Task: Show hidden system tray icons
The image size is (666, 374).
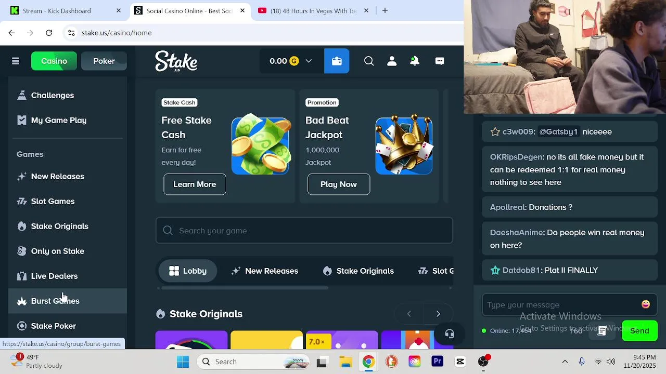Action: pyautogui.click(x=565, y=362)
